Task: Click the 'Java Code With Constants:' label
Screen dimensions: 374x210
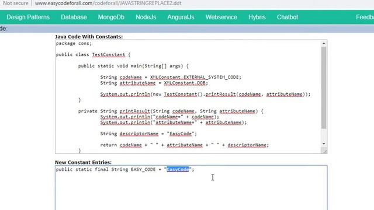Action: tap(89, 37)
